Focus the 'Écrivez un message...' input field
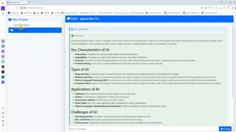The width and height of the screenshot is (236, 132). (143, 129)
